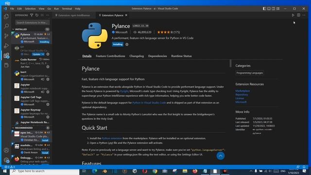Switch to the Dependencies tab
Image resolution: width=311 pixels, height=175 pixels.
coord(157,56)
